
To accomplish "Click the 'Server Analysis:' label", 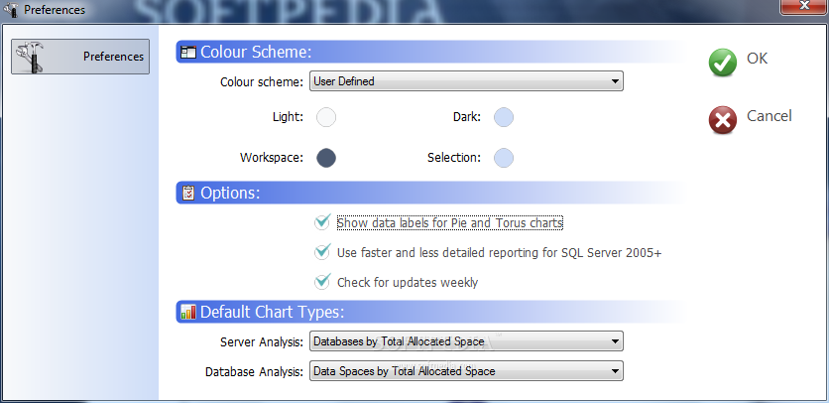I will click(262, 342).
